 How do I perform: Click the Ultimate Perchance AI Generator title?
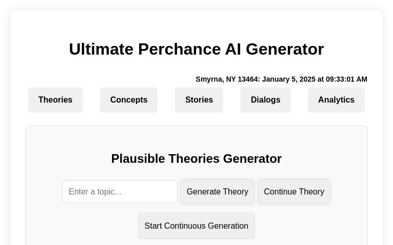[x=196, y=49]
